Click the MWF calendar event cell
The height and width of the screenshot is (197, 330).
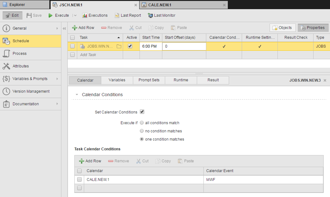[263, 180]
